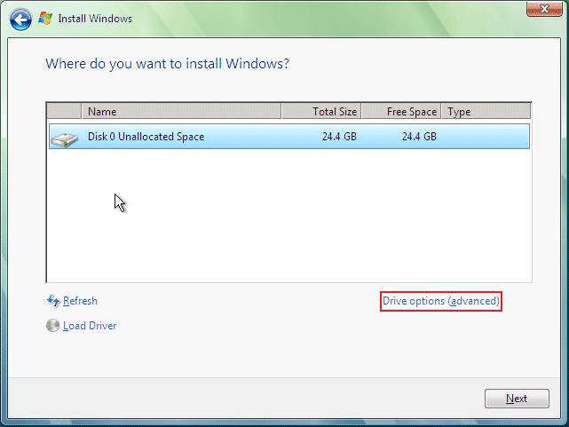
Task: Sort by the Name column header
Action: click(181, 111)
